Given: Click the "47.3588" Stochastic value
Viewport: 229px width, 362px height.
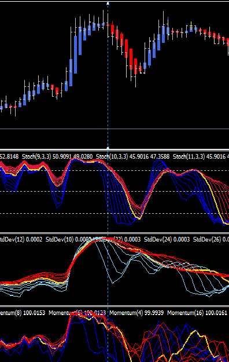Looking at the screenshot, I should click(160, 156).
